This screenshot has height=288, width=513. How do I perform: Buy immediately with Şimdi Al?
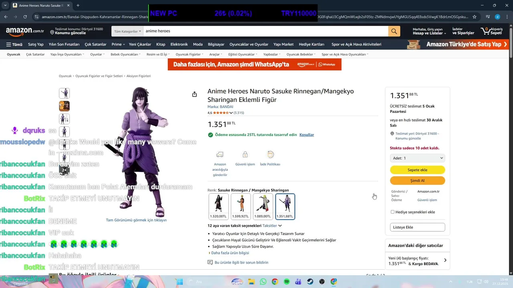(x=417, y=180)
